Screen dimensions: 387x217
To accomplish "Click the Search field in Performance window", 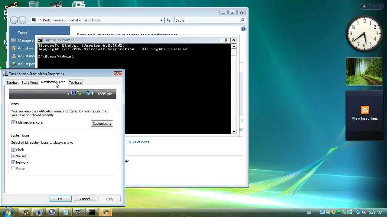I will click(207, 20).
